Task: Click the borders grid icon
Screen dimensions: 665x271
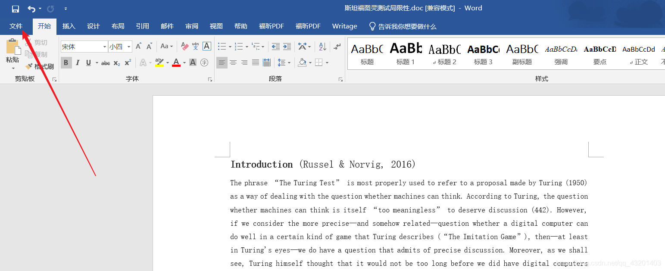Action: click(319, 63)
